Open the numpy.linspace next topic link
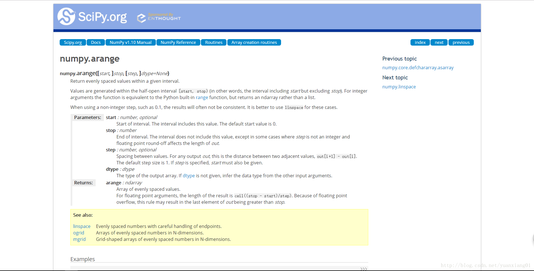Image resolution: width=534 pixels, height=271 pixels. pos(399,87)
